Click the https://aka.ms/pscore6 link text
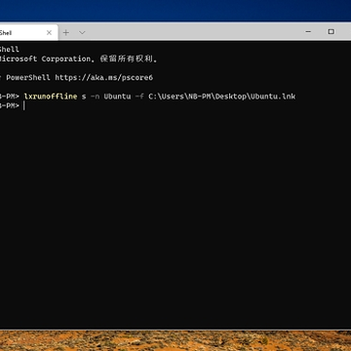Image resolution: width=351 pixels, height=351 pixels. [x=104, y=77]
